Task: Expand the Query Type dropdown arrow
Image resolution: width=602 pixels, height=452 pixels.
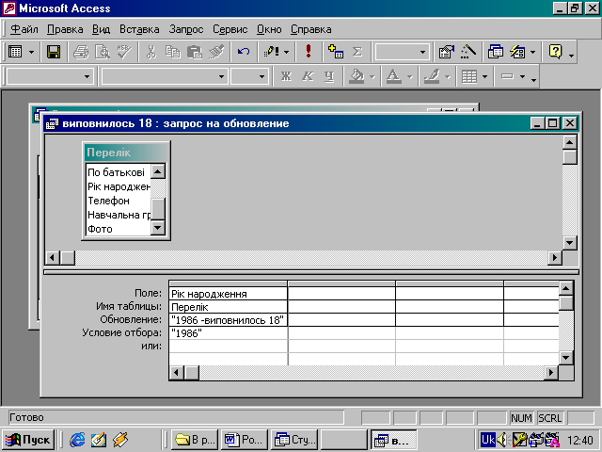Action: [x=287, y=52]
